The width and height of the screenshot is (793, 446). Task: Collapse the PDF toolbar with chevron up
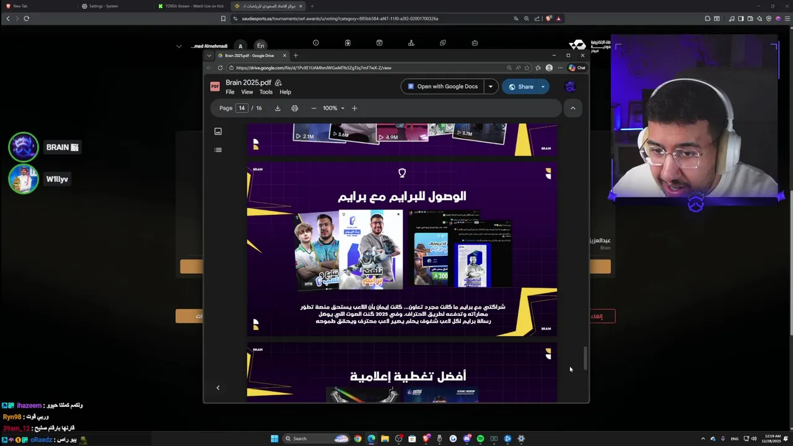(572, 108)
